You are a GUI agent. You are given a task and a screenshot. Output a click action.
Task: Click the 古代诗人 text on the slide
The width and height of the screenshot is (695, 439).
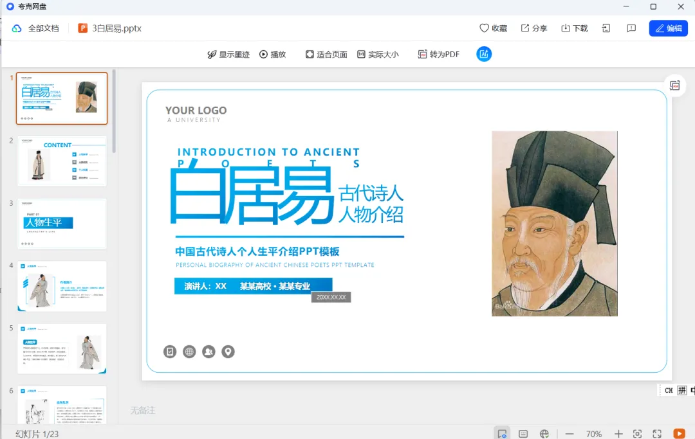pos(371,193)
